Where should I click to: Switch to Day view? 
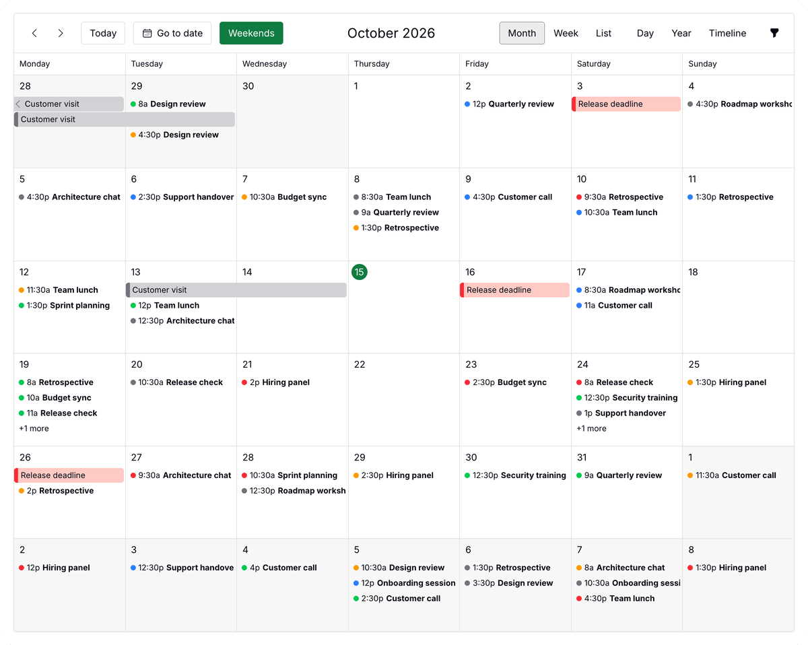coord(645,33)
